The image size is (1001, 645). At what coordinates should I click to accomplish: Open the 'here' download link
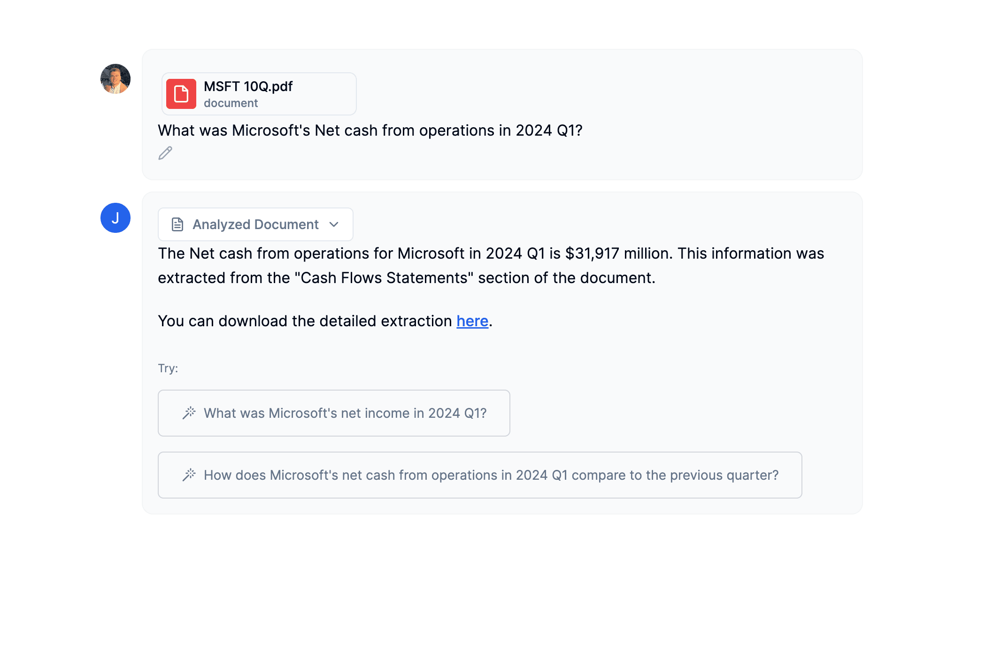click(x=472, y=321)
